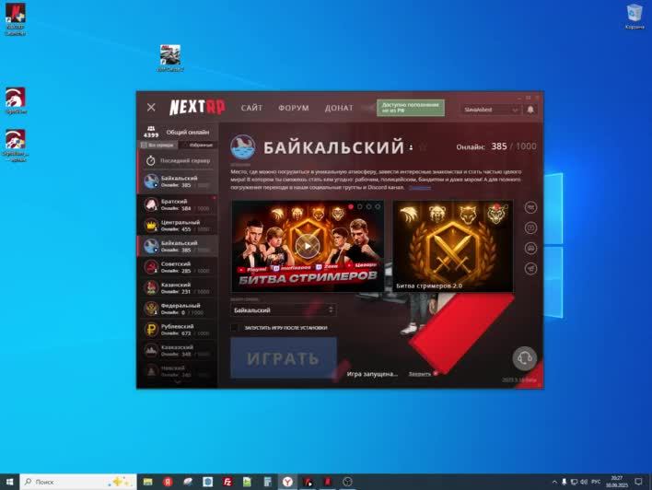Click the volume icon in the system tray
Viewport: 652px width, 490px height.
pos(584,482)
